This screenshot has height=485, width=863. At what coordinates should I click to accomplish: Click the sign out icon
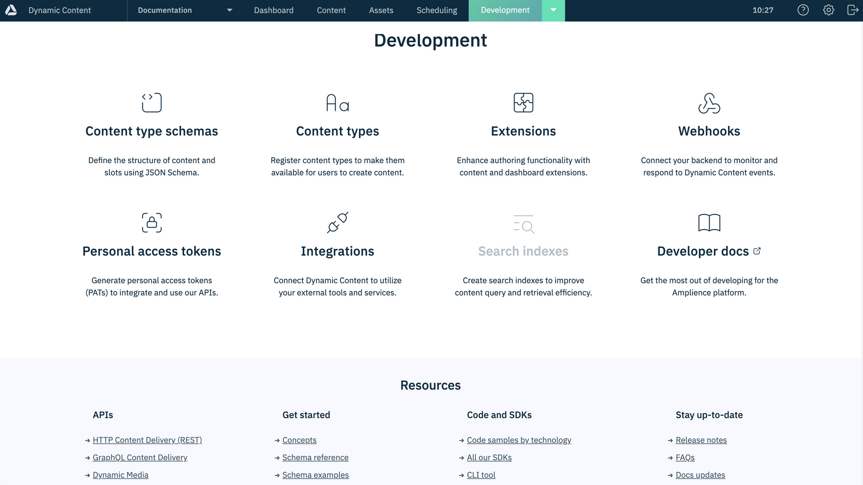tap(853, 10)
